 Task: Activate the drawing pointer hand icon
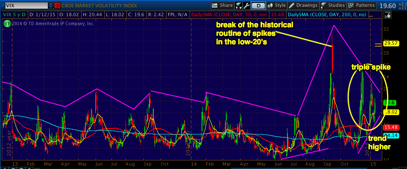[x=388, y=15]
